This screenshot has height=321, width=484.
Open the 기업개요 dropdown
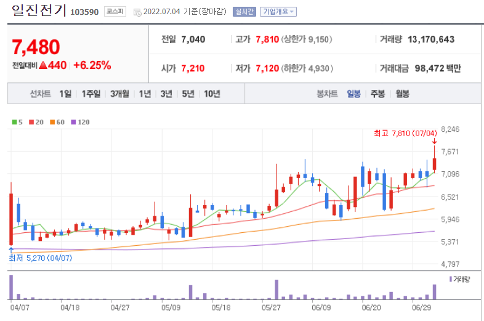(x=278, y=12)
